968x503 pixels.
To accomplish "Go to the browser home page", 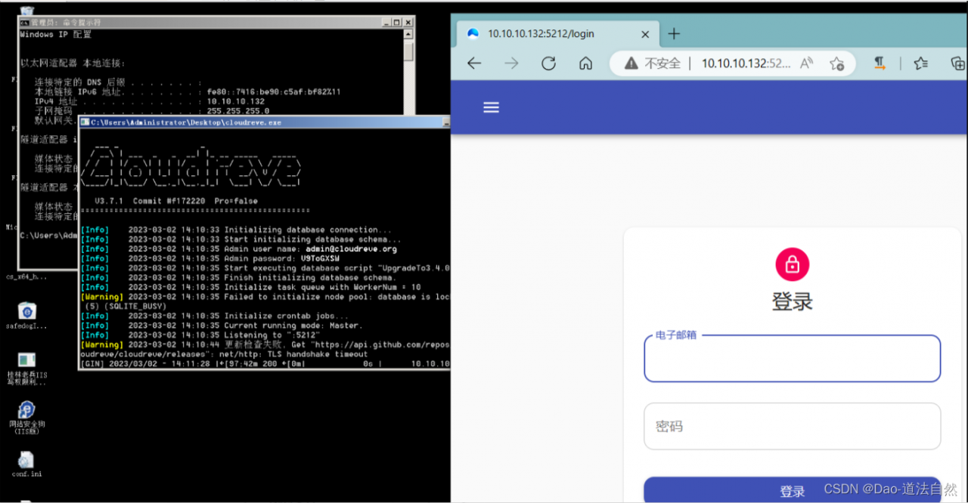I will point(585,63).
